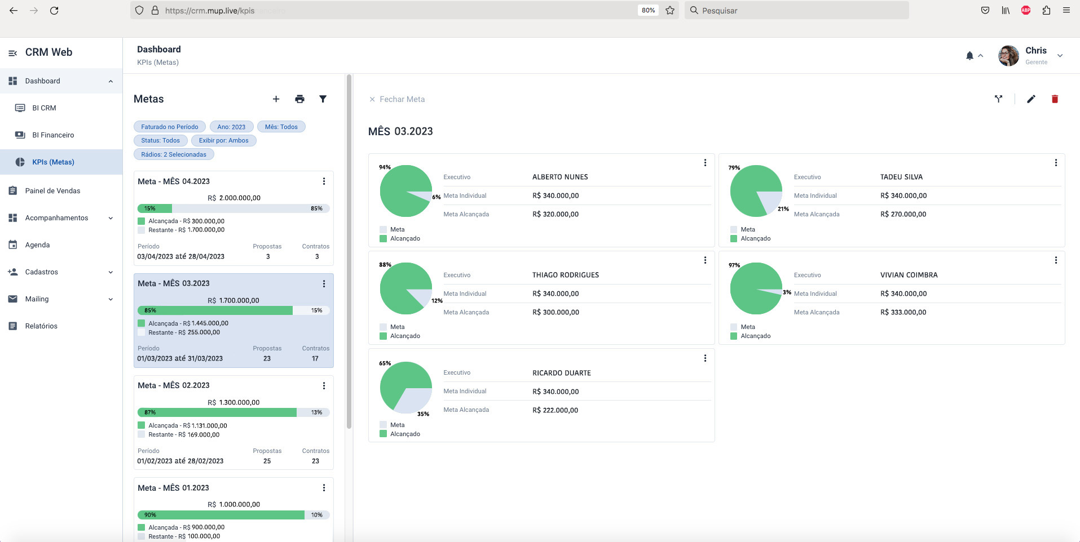Edit the meta with pencil icon

pyautogui.click(x=1031, y=99)
